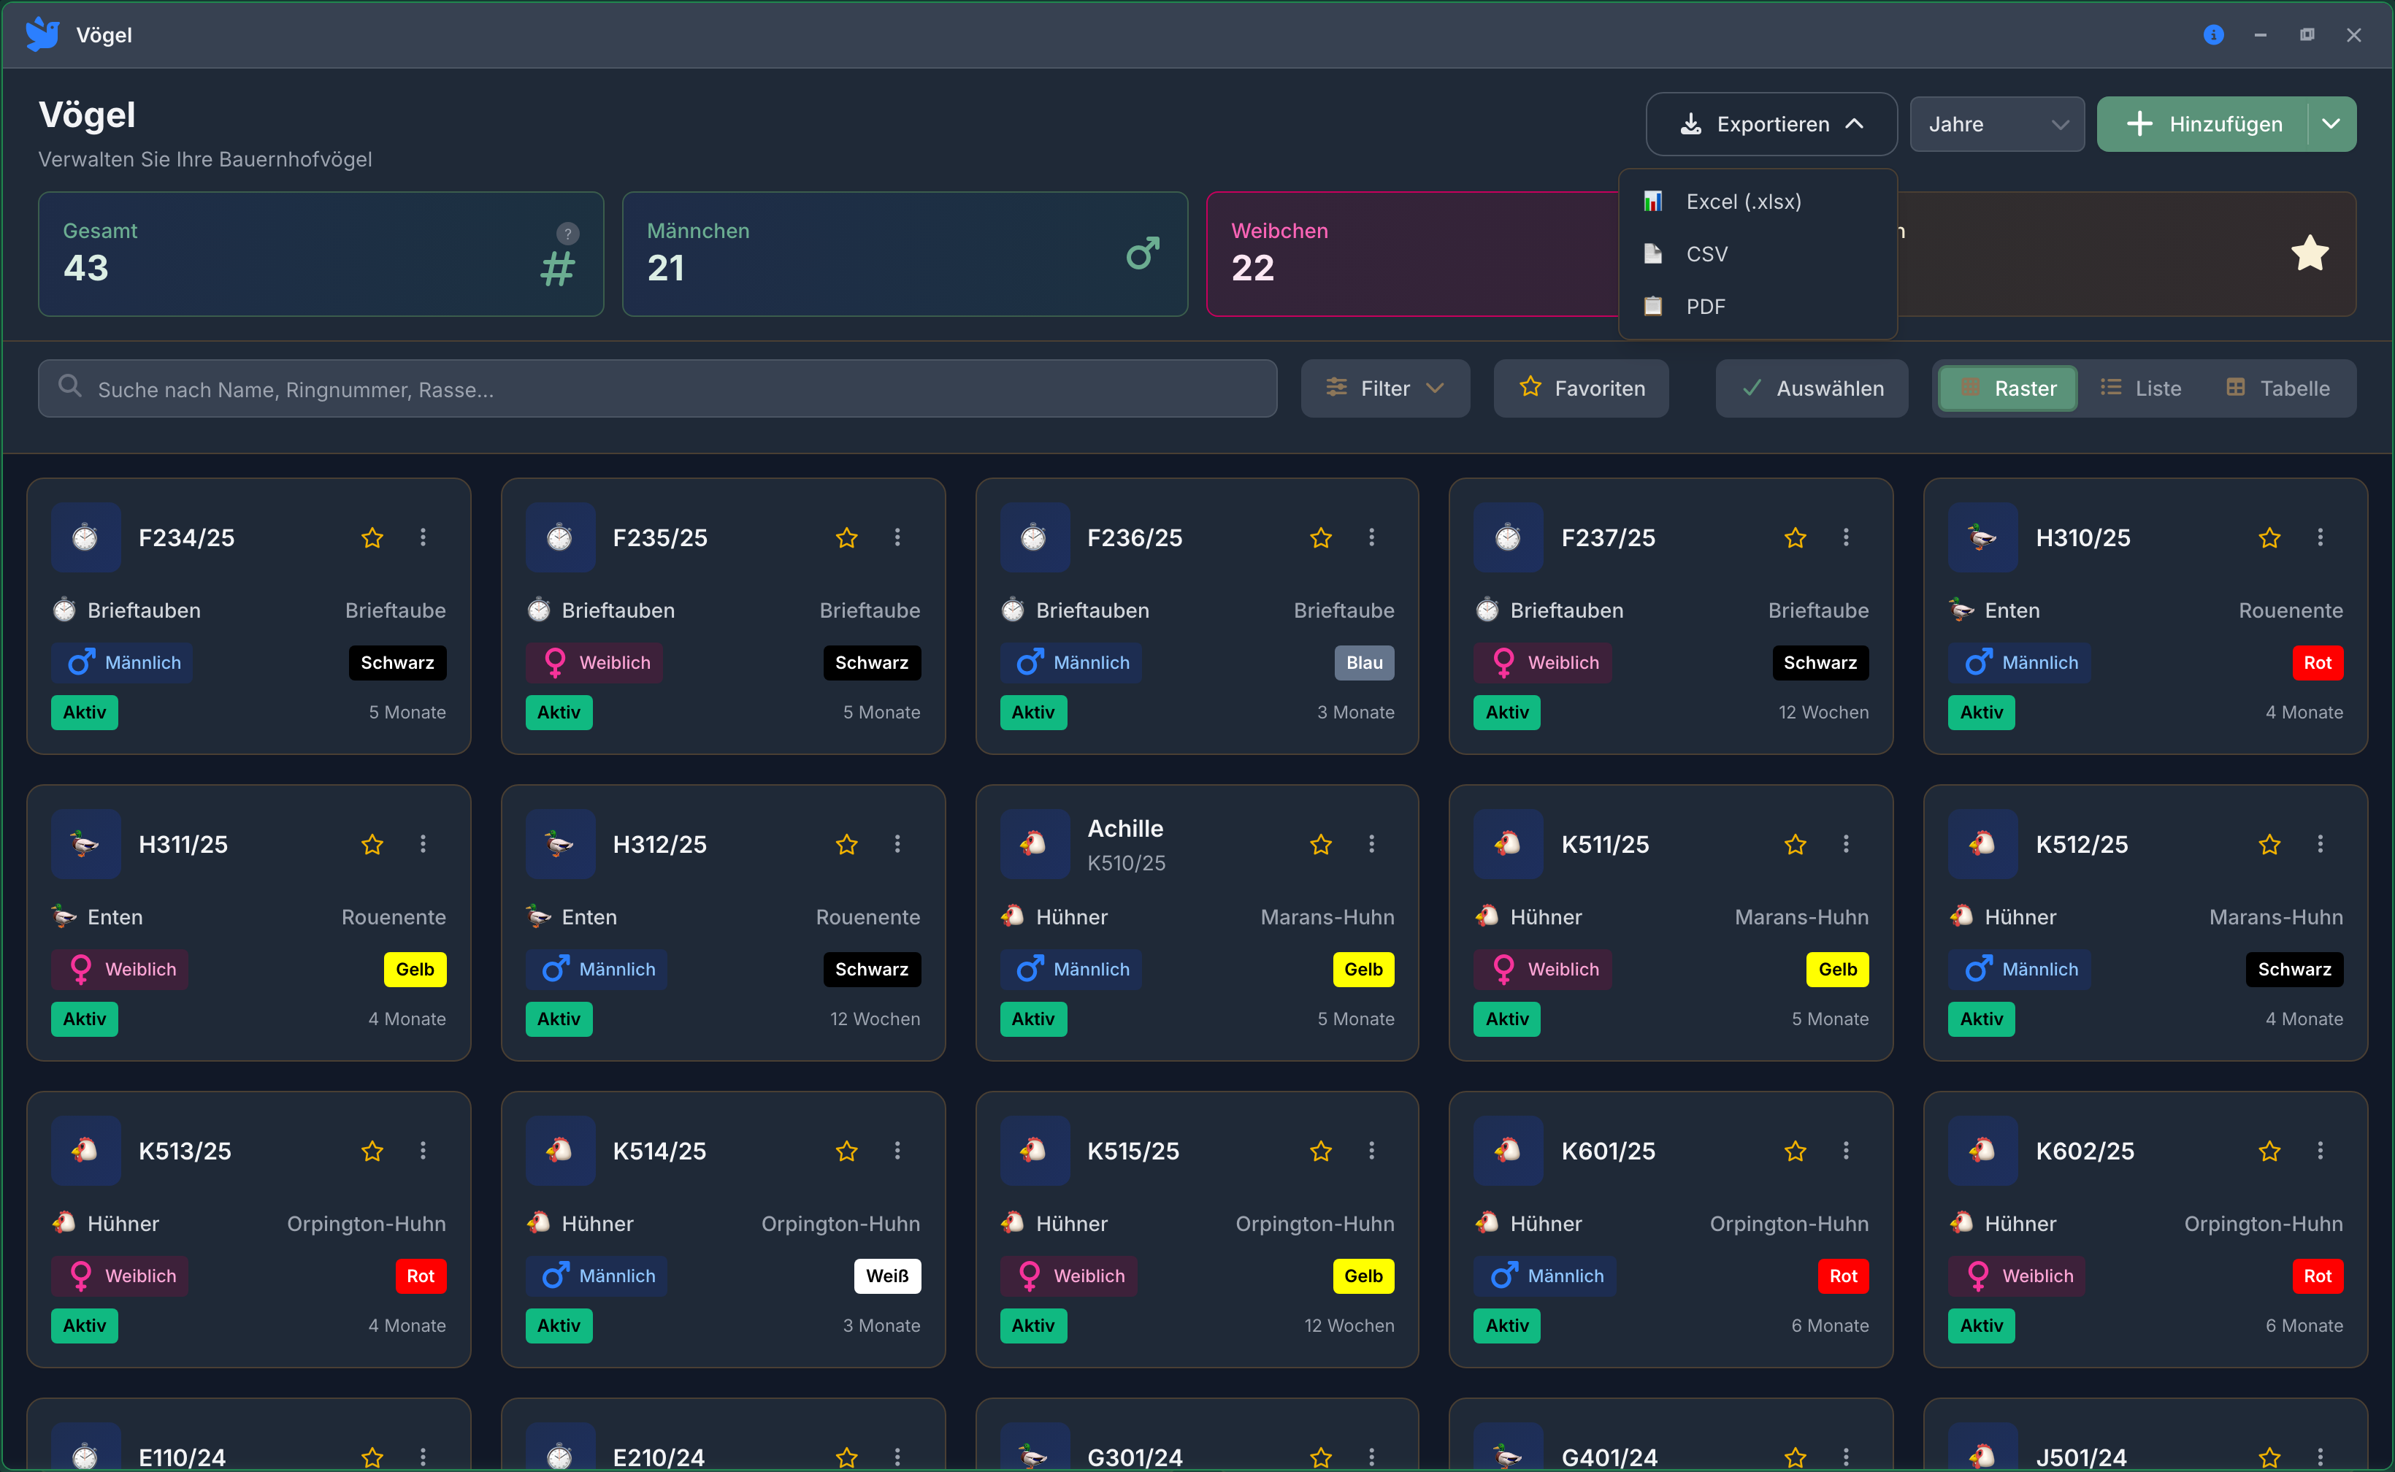Click the Auswählen button

[1812, 388]
